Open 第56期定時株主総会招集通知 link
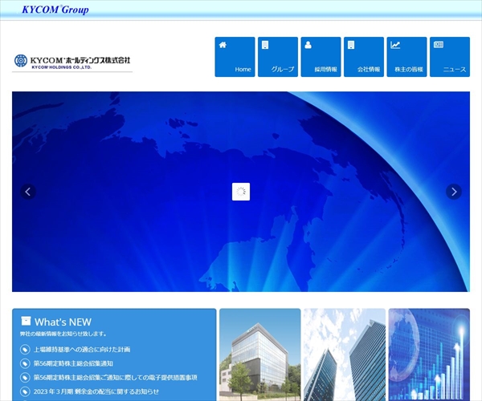482x401 pixels. 73,363
